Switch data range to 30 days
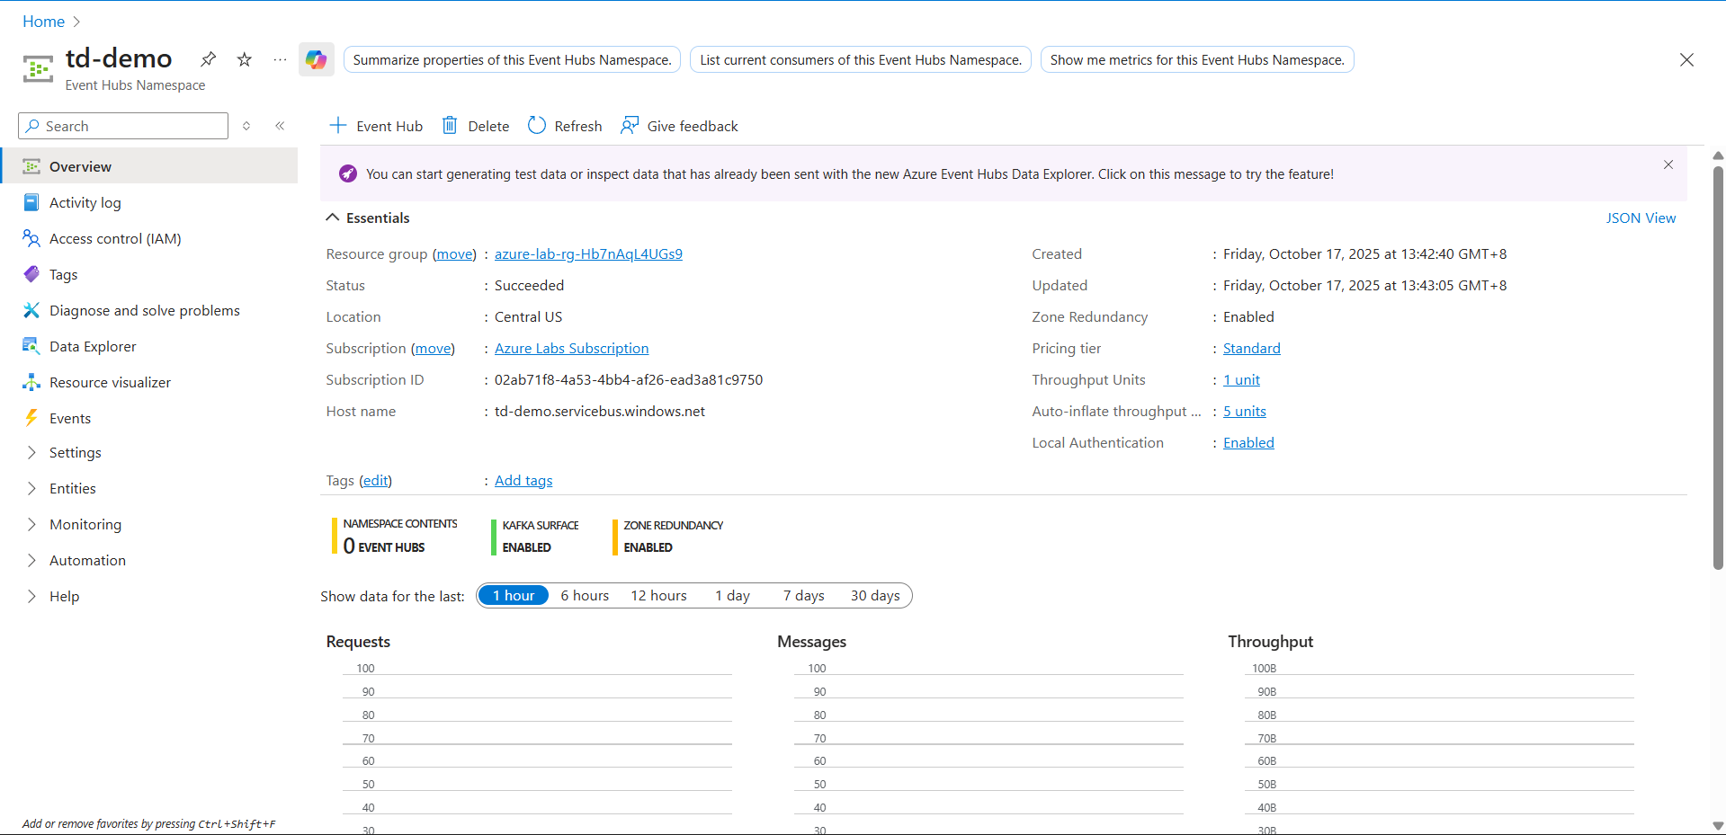Image resolution: width=1726 pixels, height=835 pixels. pyautogui.click(x=874, y=596)
